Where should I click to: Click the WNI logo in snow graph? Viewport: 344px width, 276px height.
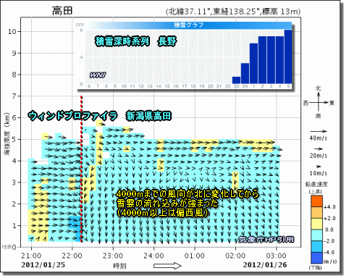pos(98,75)
